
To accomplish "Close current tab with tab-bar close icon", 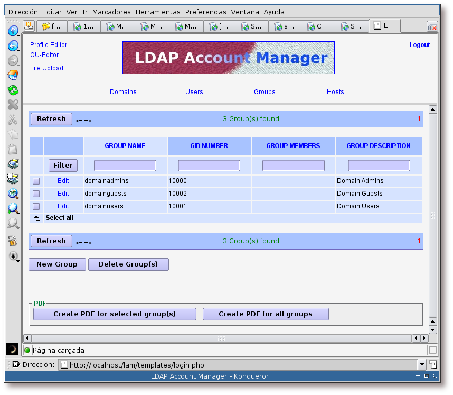I will pos(432,26).
